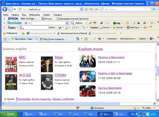
Task: Click the ksyuss user name
Action: point(94,27)
